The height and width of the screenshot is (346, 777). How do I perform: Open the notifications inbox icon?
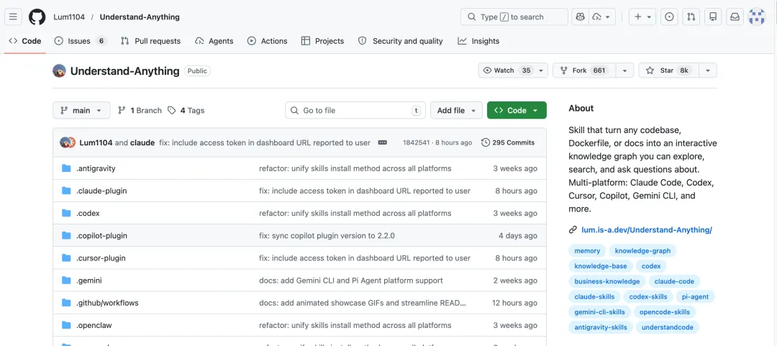735,17
